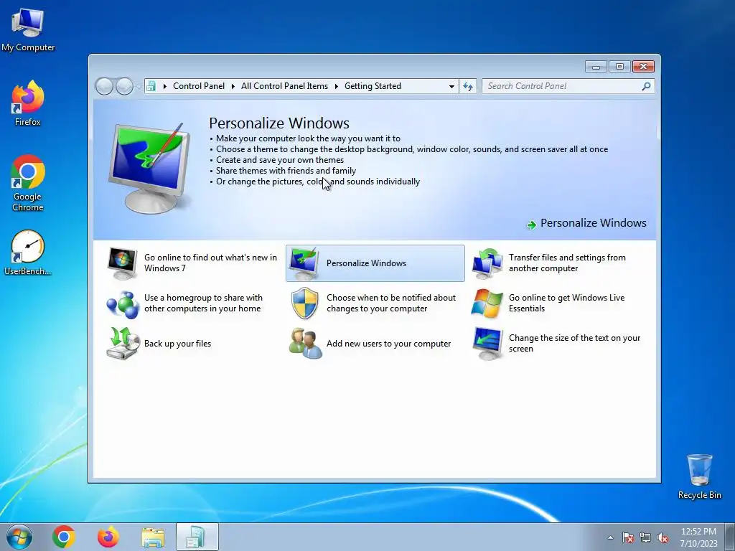
Task: Click the UAC shield icon
Action: [x=304, y=303]
